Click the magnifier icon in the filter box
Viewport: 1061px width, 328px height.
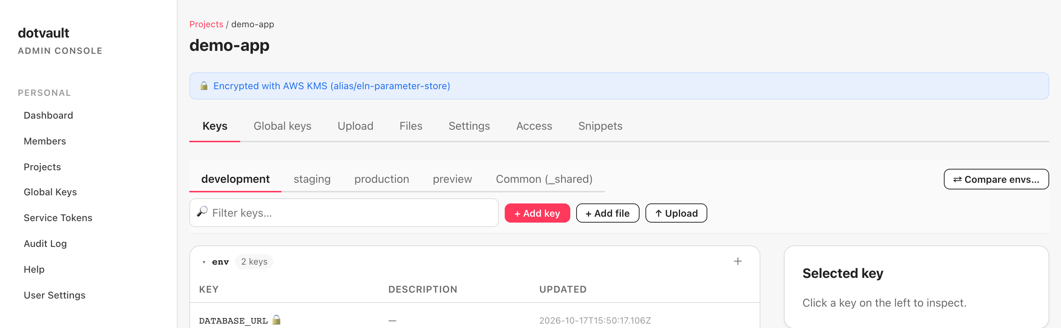point(202,212)
